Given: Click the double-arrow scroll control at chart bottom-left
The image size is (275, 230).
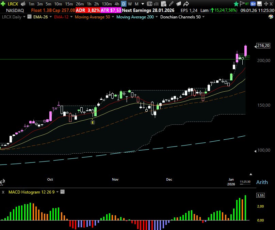Looking at the screenshot, I should tap(3, 182).
